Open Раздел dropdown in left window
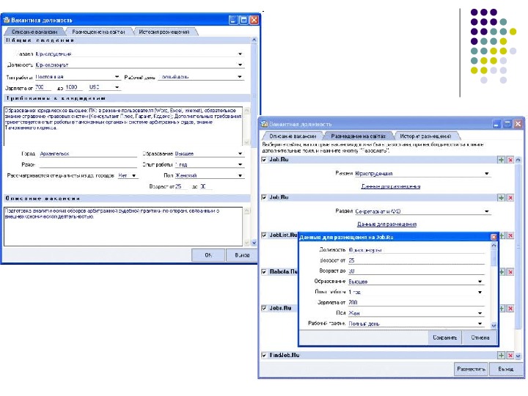528x396 pixels. click(x=240, y=54)
